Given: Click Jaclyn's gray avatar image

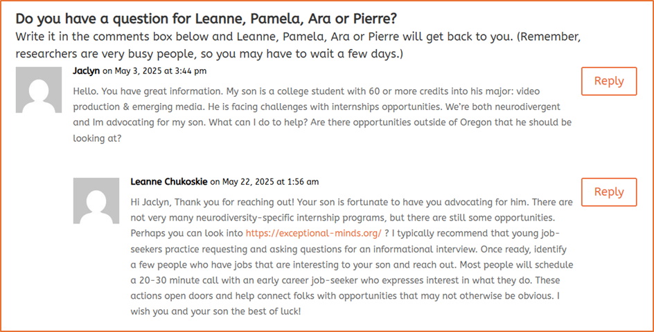Looking at the screenshot, I should (38, 89).
